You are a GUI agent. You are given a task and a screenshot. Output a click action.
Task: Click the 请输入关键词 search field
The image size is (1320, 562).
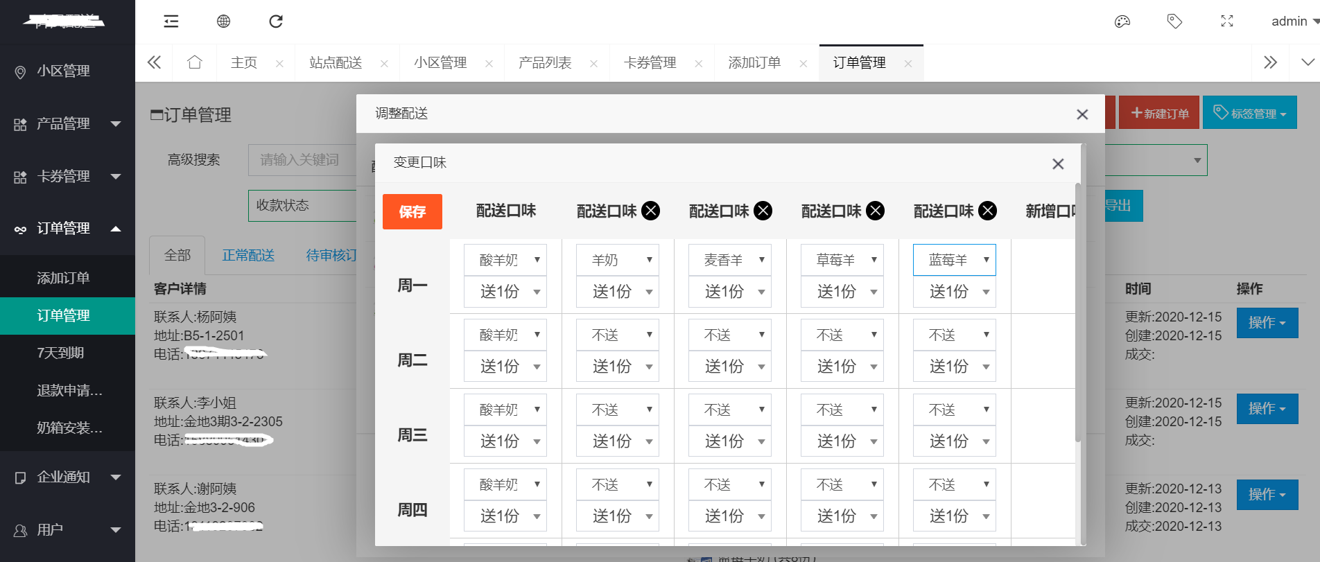pyautogui.click(x=302, y=160)
